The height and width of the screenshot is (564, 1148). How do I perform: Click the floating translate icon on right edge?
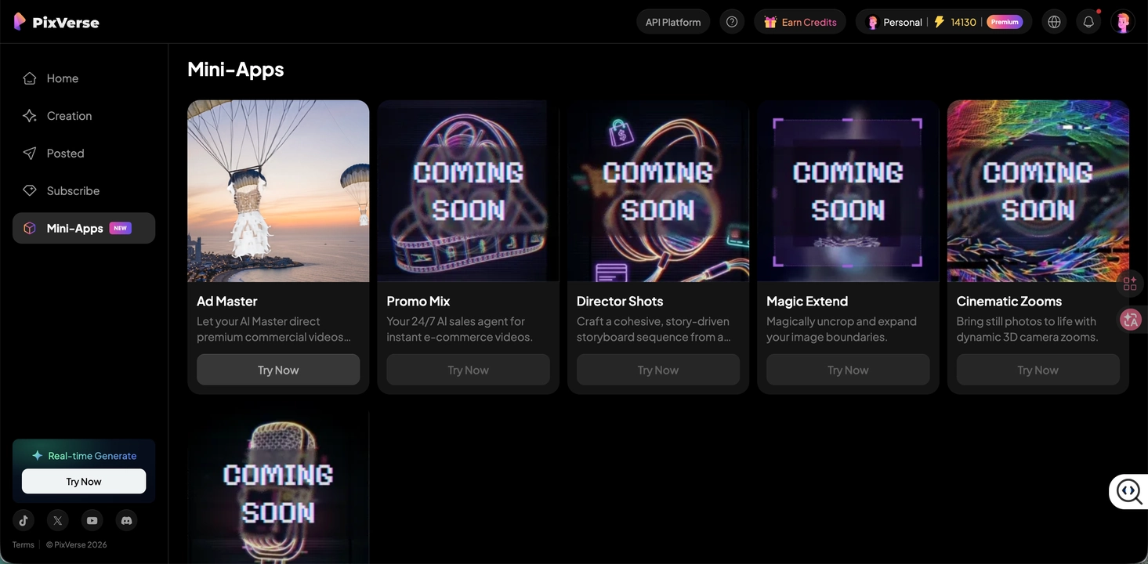[x=1130, y=320]
